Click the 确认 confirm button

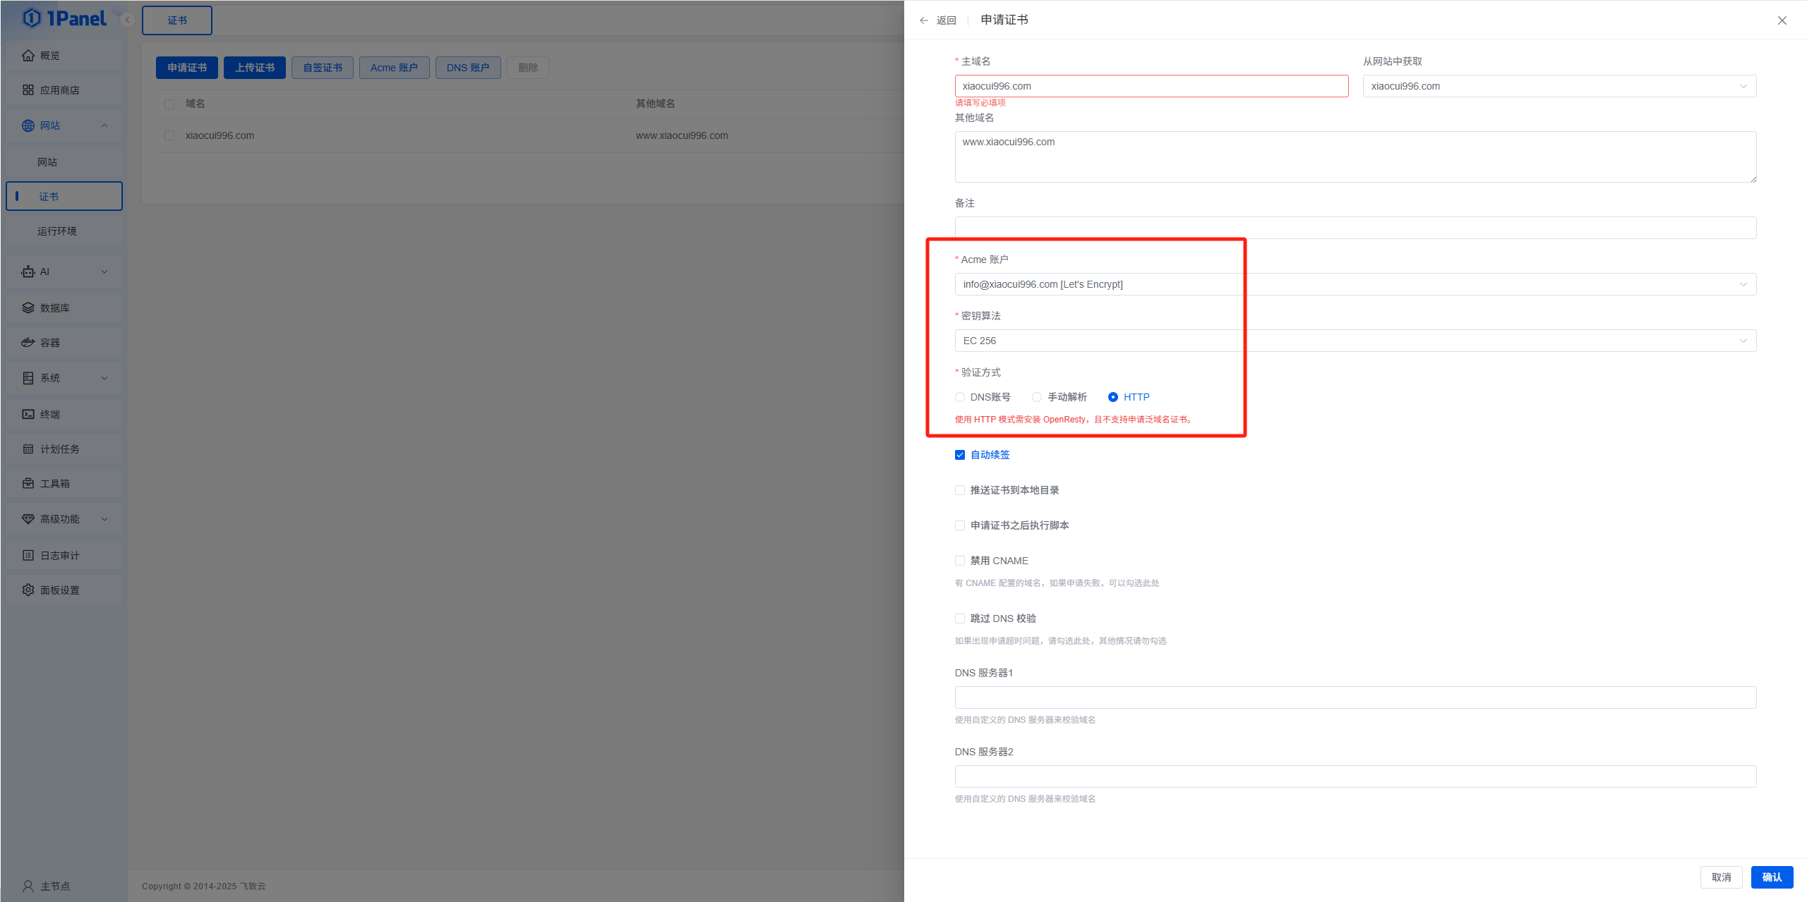(1772, 877)
